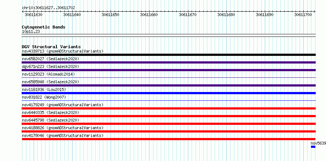The width and height of the screenshot is (326, 161).
Task: Select the 10p11.23 band label
Action: (31, 31)
